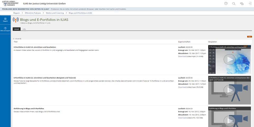Click 'Laufzeit: 00:04:24' text
This screenshot has height=127, width=254.
(x=185, y=108)
